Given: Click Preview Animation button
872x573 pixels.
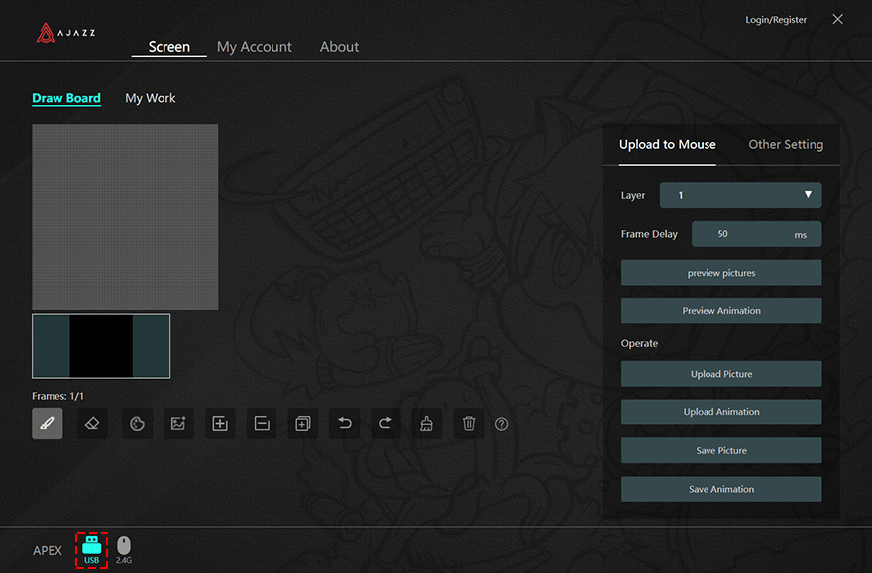Looking at the screenshot, I should [x=721, y=311].
